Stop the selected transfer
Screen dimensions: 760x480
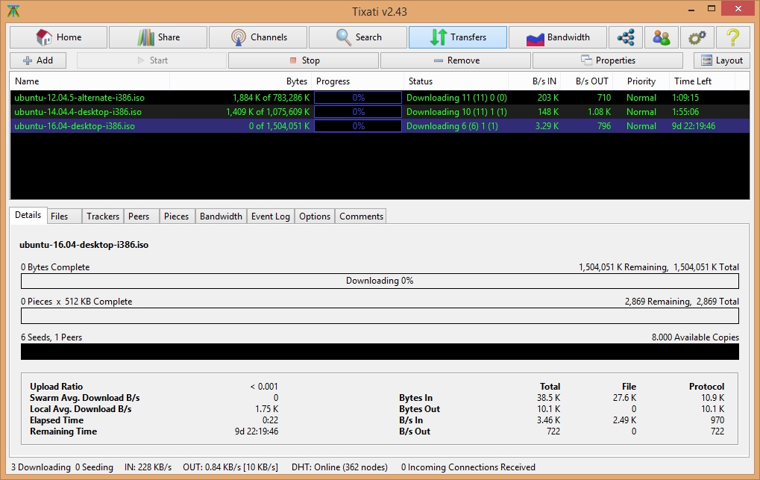(x=304, y=60)
